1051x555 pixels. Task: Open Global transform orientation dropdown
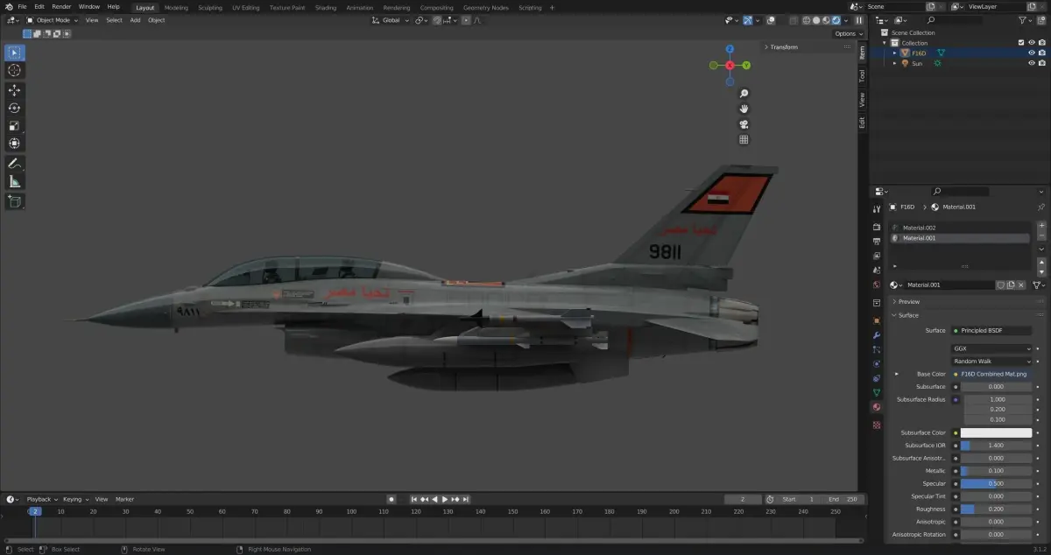pos(391,20)
